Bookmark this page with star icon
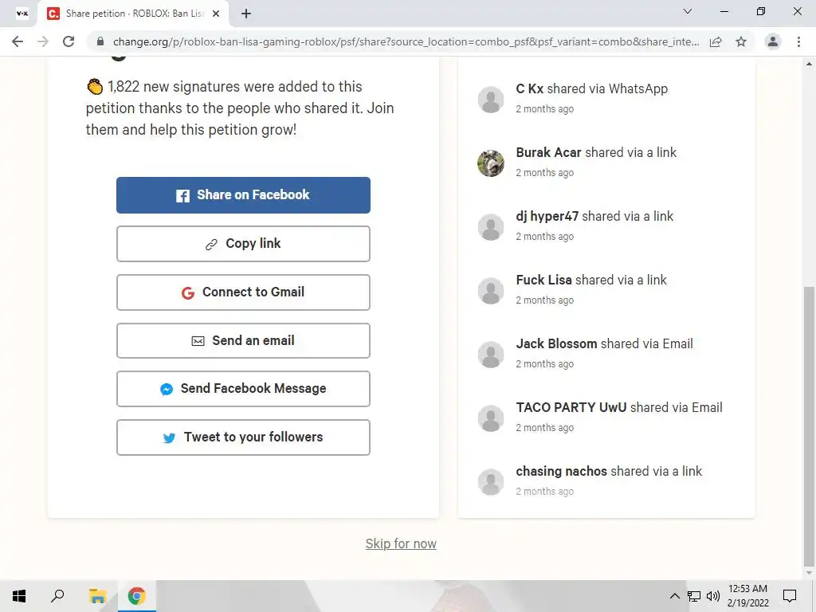 (741, 41)
